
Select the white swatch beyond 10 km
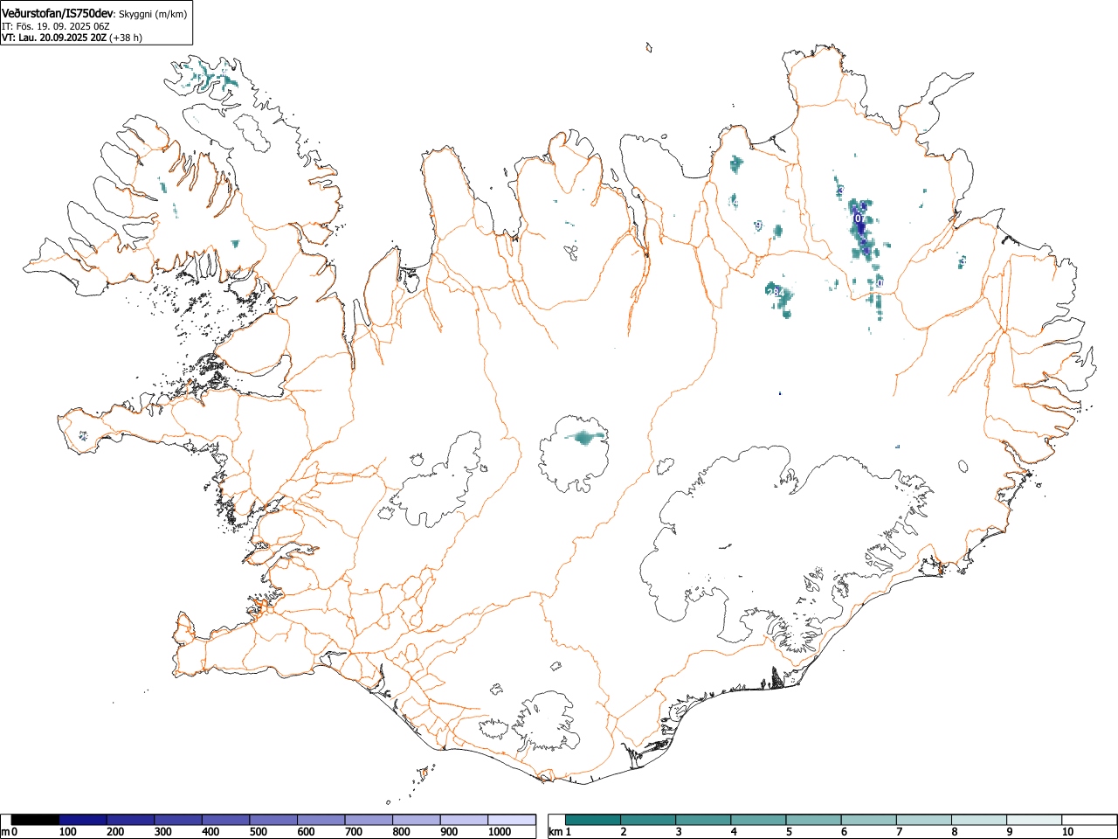pos(1088,820)
